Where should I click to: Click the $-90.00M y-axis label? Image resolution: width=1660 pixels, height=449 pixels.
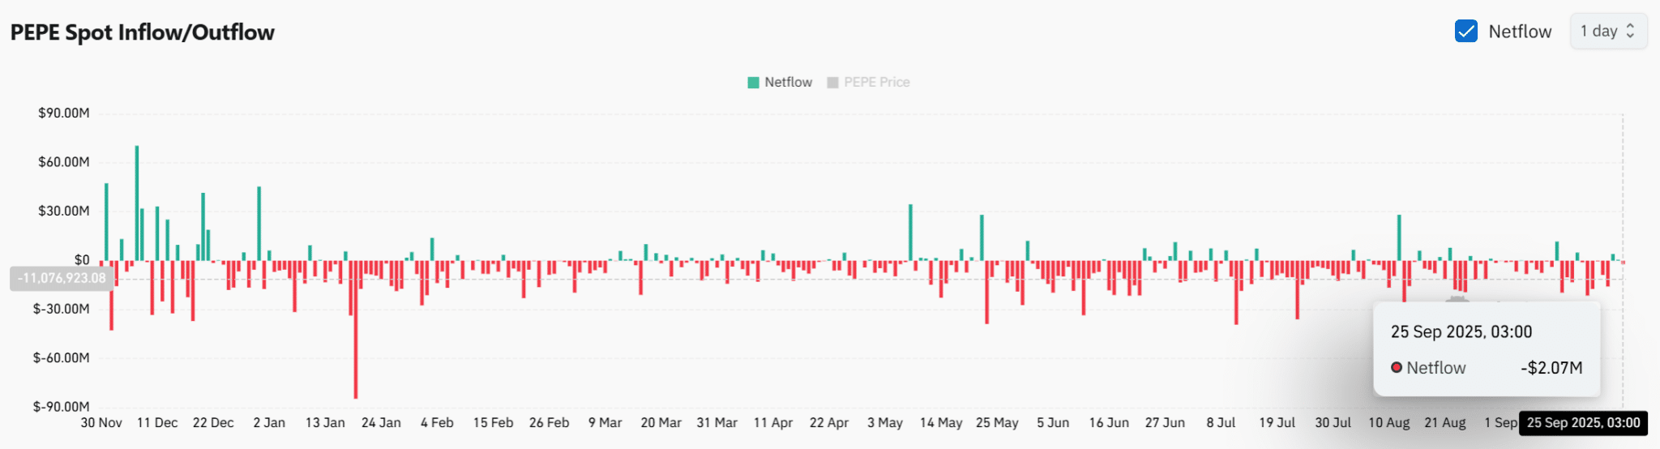point(62,407)
